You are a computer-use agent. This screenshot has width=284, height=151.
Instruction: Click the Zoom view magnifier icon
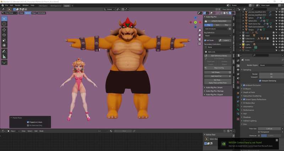pos(200,30)
